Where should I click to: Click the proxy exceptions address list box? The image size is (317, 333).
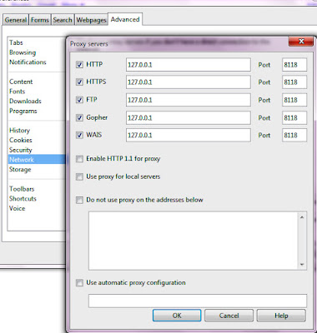pyautogui.click(x=193, y=241)
